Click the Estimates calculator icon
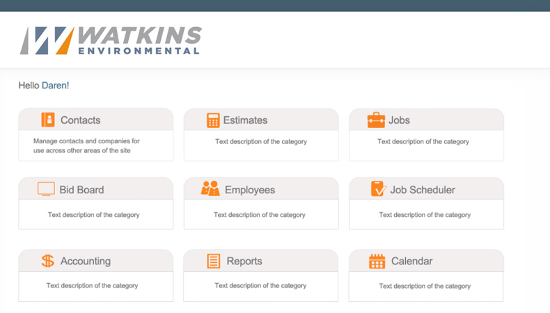550x313 pixels. click(213, 120)
